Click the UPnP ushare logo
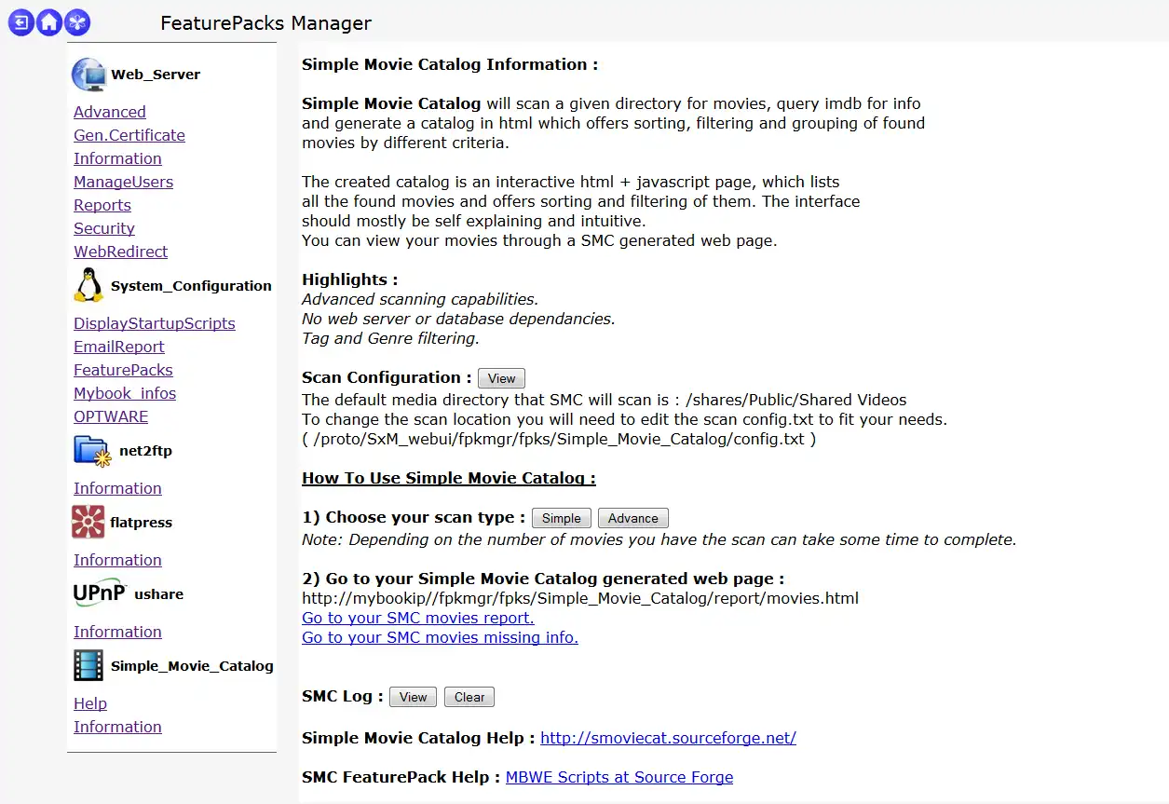This screenshot has width=1169, height=804. [x=99, y=593]
